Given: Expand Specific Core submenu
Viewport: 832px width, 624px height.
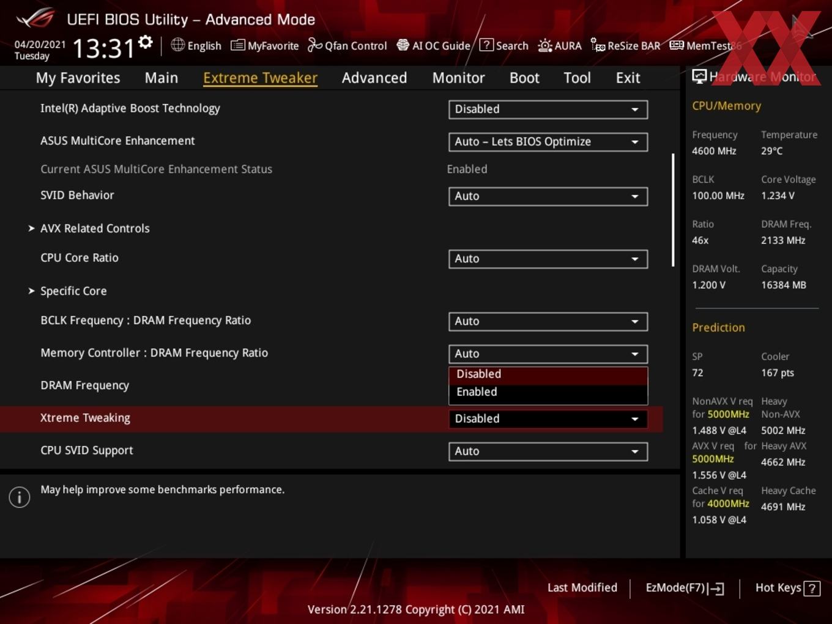Looking at the screenshot, I should 73,291.
